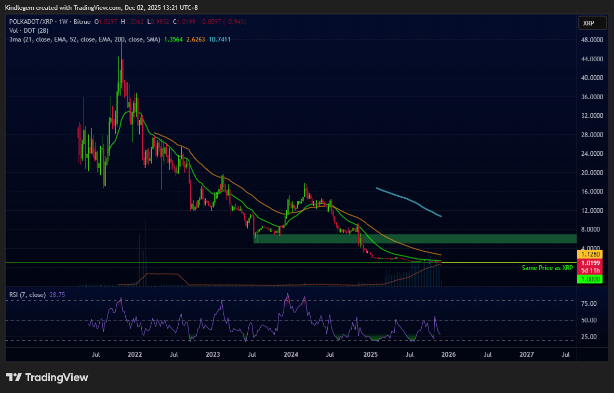Image resolution: width=614 pixels, height=393 pixels.
Task: Click the RSI axis 50.00 label
Action: [x=589, y=320]
